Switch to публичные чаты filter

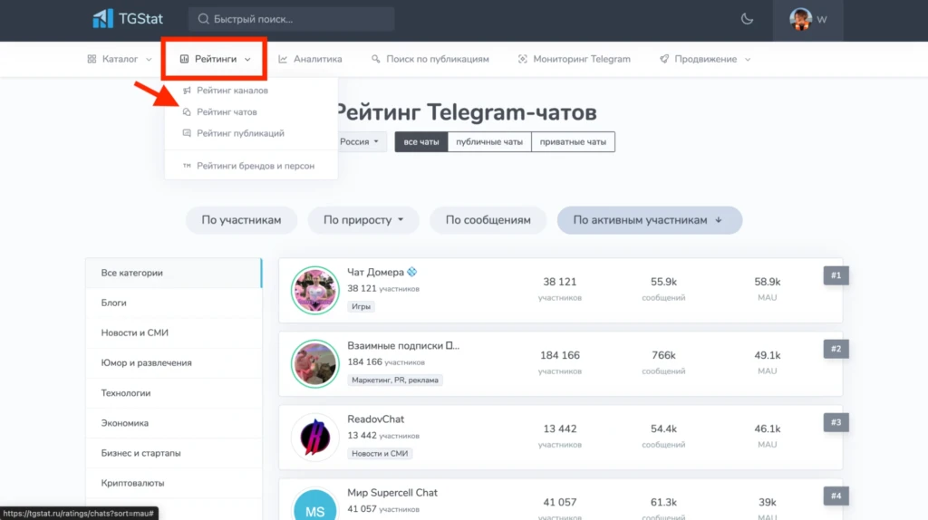(x=489, y=142)
